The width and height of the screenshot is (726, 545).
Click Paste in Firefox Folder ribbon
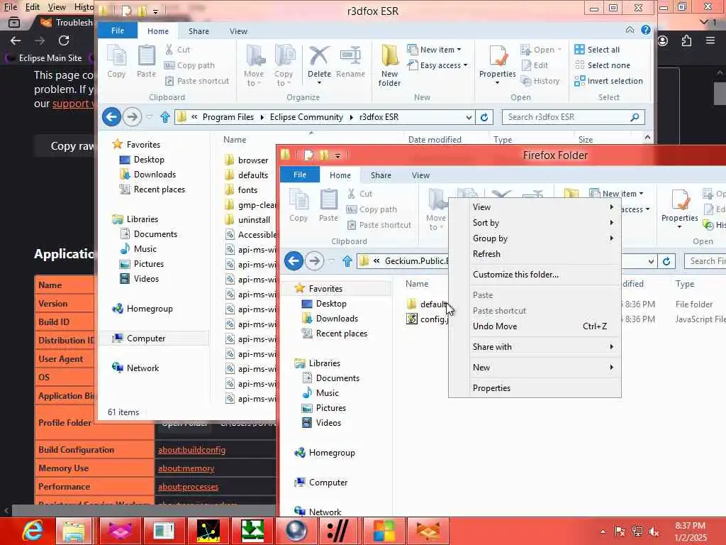pyautogui.click(x=328, y=207)
